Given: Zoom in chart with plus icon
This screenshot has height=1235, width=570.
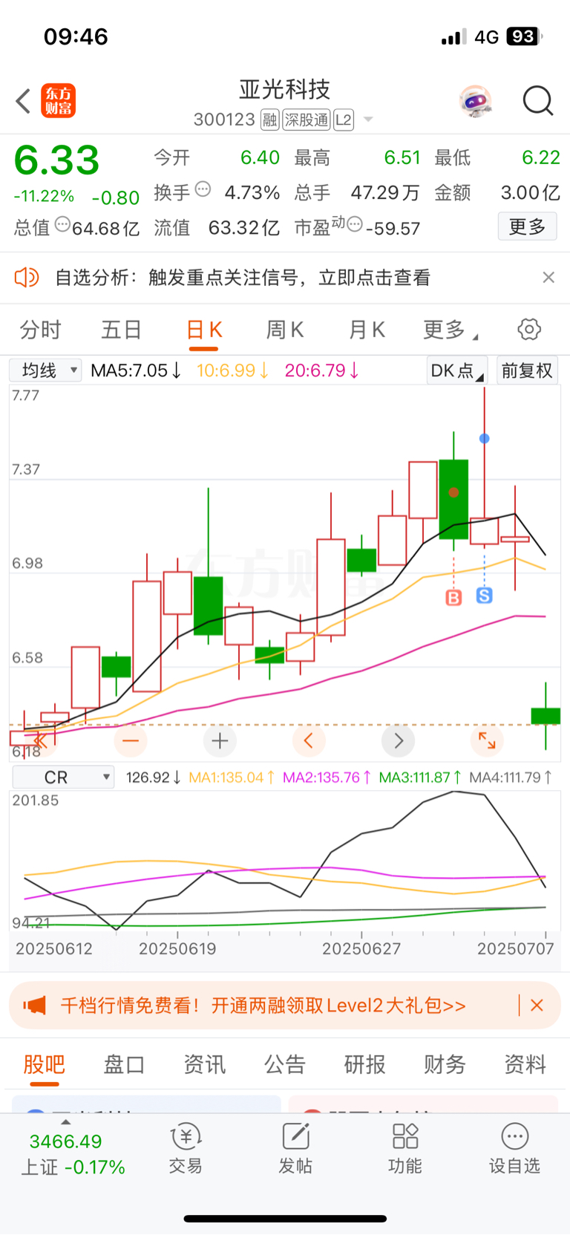Looking at the screenshot, I should point(220,740).
